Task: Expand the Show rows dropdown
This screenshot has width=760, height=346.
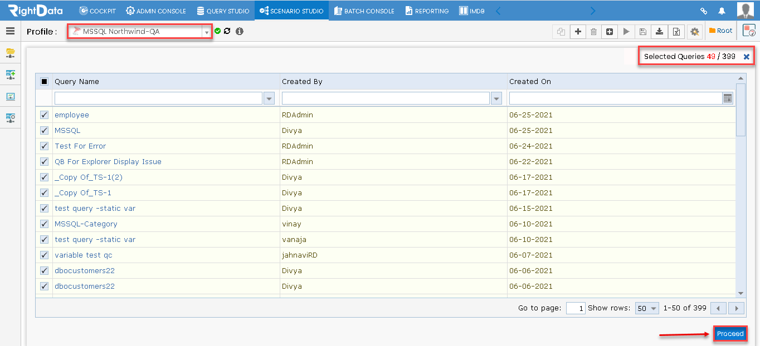Action: tap(647, 308)
